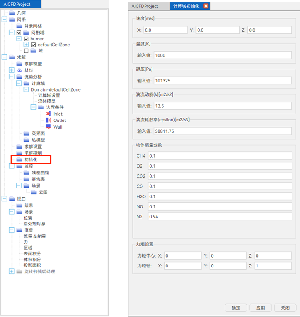Click the 计算域 folder icon

[x=27, y=83]
